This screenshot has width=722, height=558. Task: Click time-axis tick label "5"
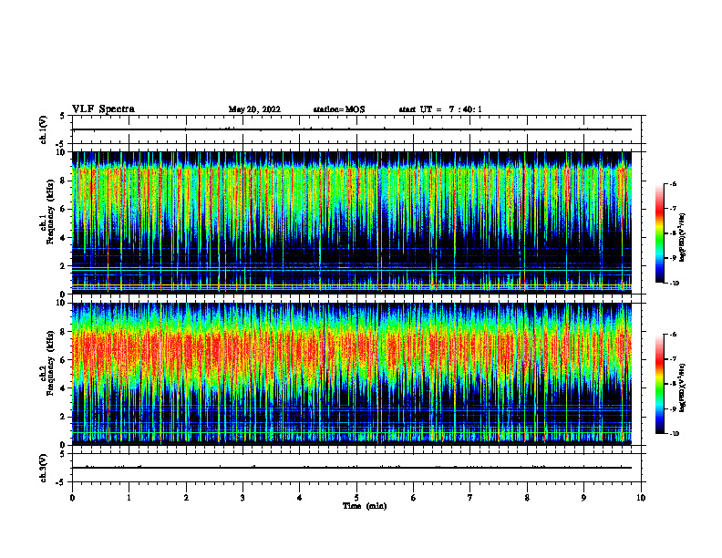tap(356, 498)
